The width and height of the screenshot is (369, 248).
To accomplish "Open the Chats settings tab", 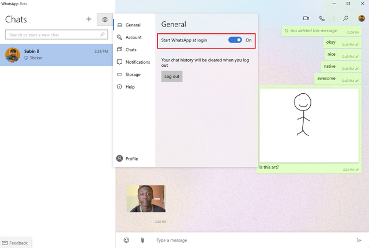I will pos(134,49).
